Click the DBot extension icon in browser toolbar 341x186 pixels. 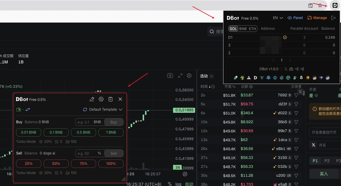pos(335,5)
